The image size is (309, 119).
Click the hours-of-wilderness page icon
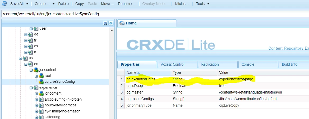(x=41, y=105)
